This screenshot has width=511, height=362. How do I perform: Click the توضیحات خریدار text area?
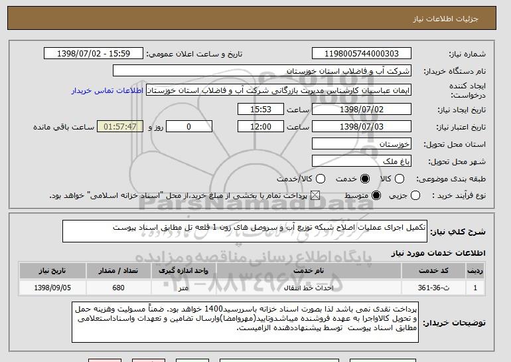(245, 322)
